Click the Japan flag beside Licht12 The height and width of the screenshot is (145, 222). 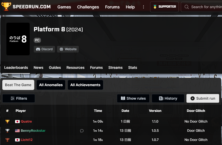coord(17,140)
